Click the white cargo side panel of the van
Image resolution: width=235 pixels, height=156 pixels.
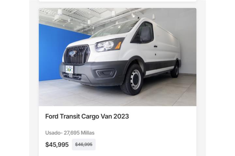point(165,45)
